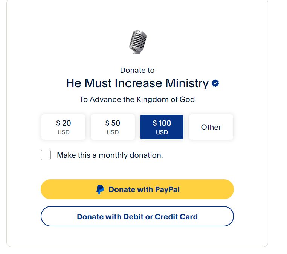
Task: Click the "To Advance the Kingdom of God" tagline
Action: point(137,100)
